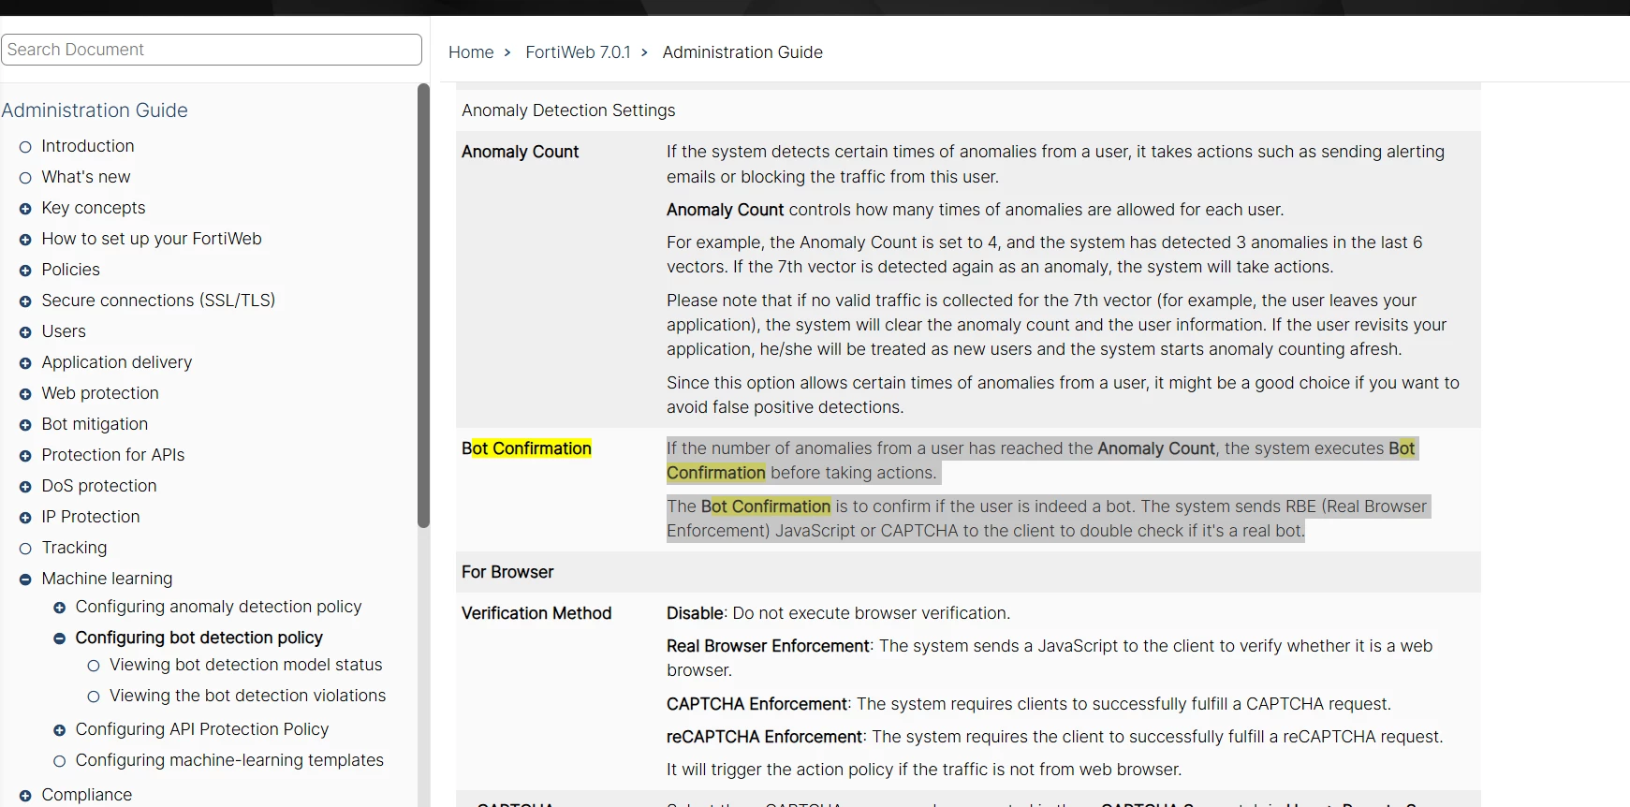Click the CAPTCHA Enforcement term
1630x807 pixels.
[x=756, y=704]
